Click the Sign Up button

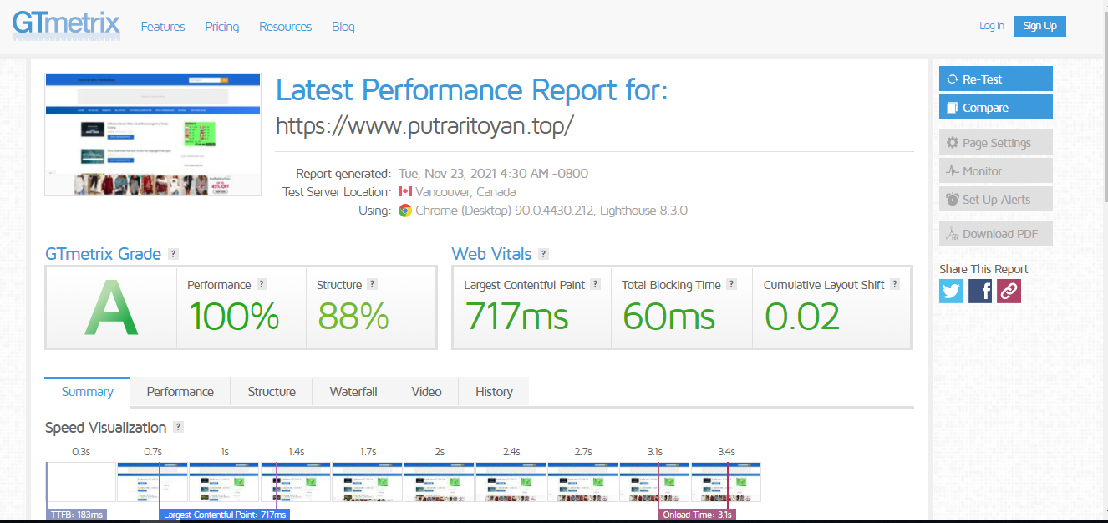(1039, 26)
